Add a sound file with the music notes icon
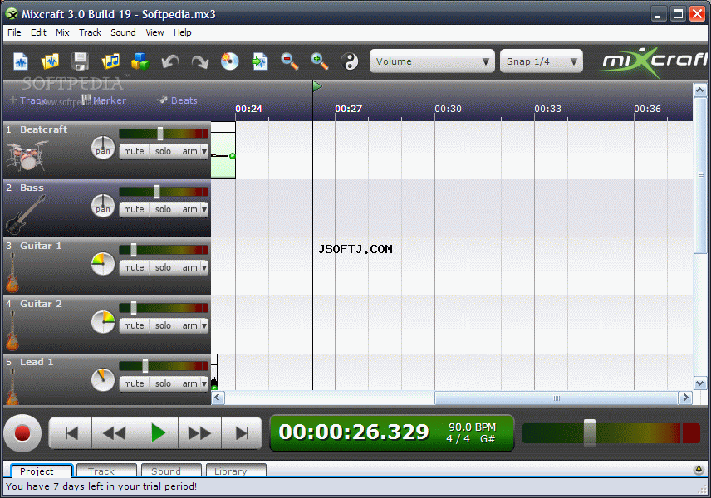The height and width of the screenshot is (498, 711). [x=110, y=61]
